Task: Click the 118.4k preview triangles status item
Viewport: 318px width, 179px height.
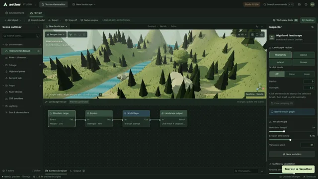Action: pyautogui.click(x=47, y=177)
